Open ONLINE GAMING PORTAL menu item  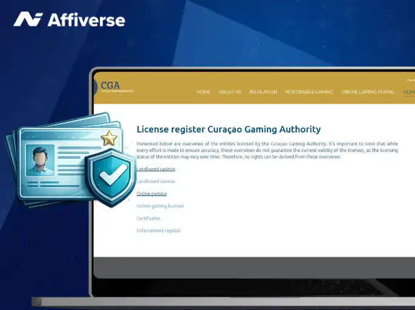[x=368, y=92]
